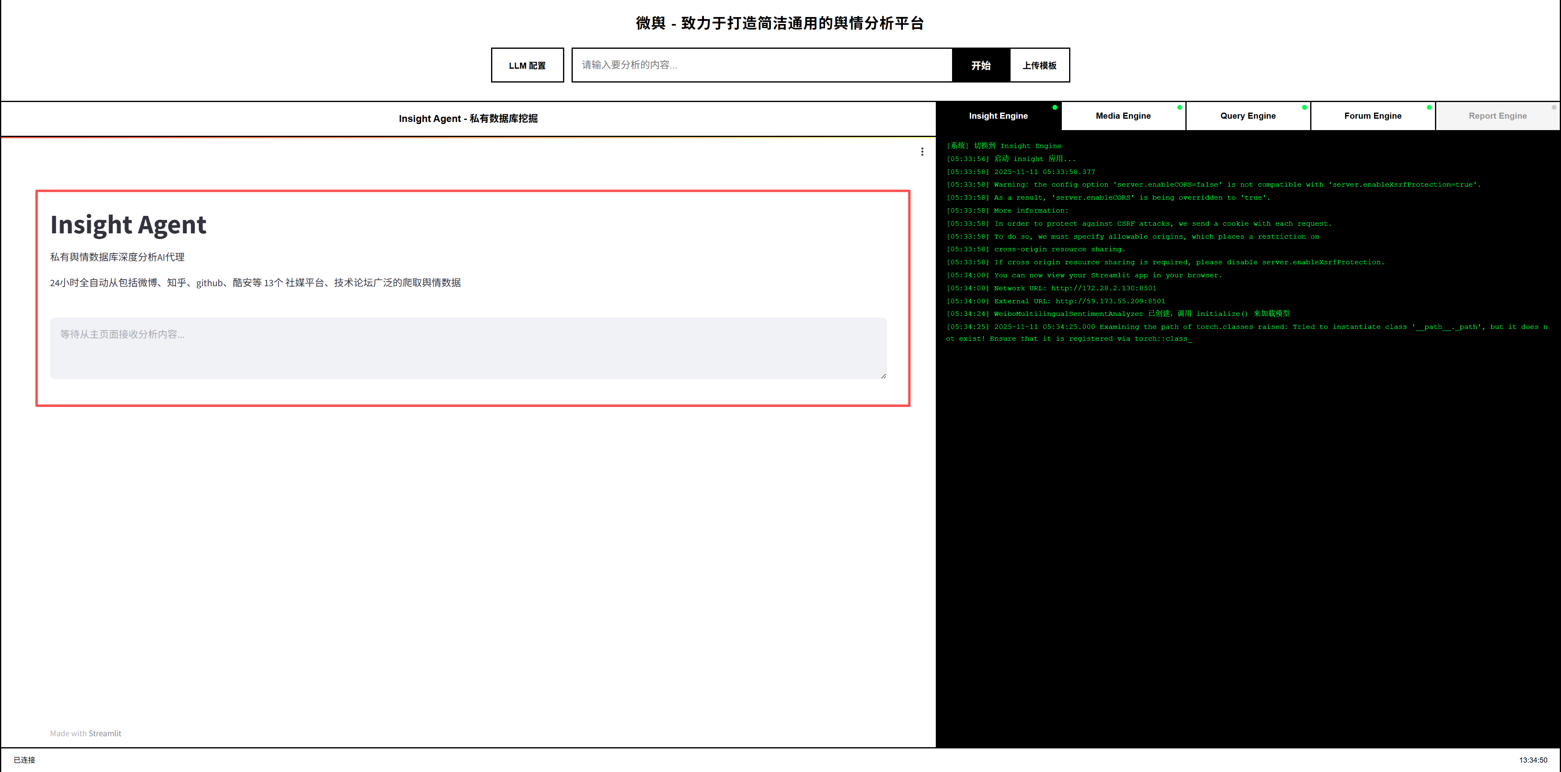Image resolution: width=1561 pixels, height=772 pixels.
Task: Click the gray status dot on Report Engine
Action: point(1554,107)
